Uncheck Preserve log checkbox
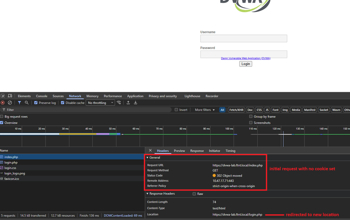Image resolution: width=350 pixels, height=220 pixels. (x=36, y=103)
